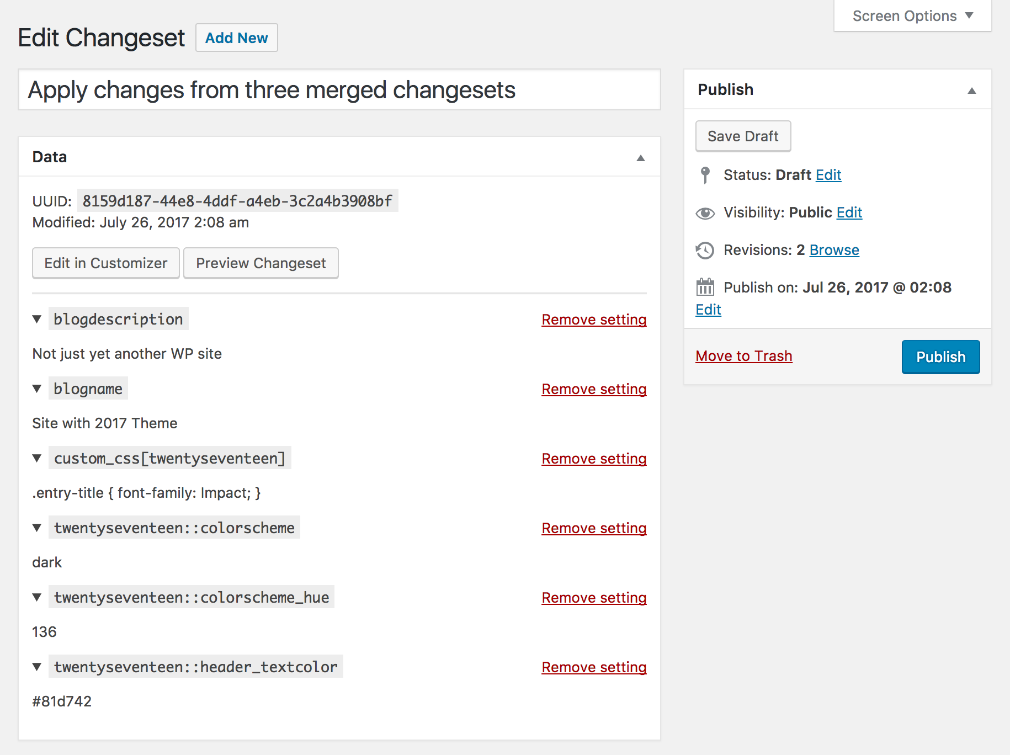
Task: Click the revisions history clock icon
Action: coord(705,251)
